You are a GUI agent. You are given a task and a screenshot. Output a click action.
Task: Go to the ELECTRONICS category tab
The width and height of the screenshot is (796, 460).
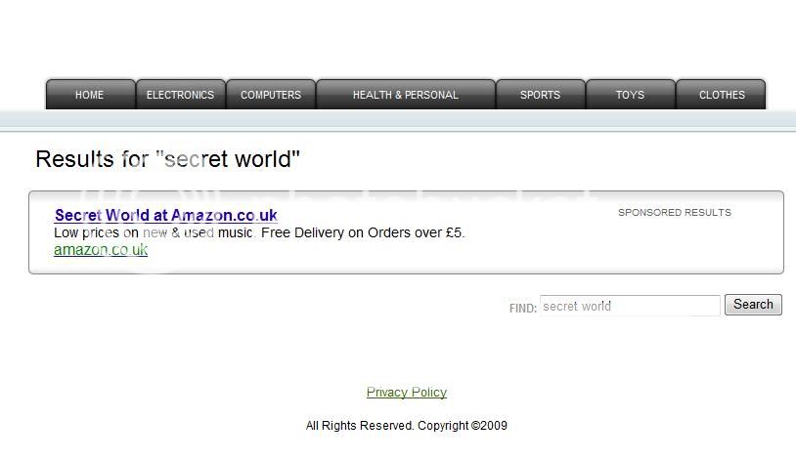[181, 95]
